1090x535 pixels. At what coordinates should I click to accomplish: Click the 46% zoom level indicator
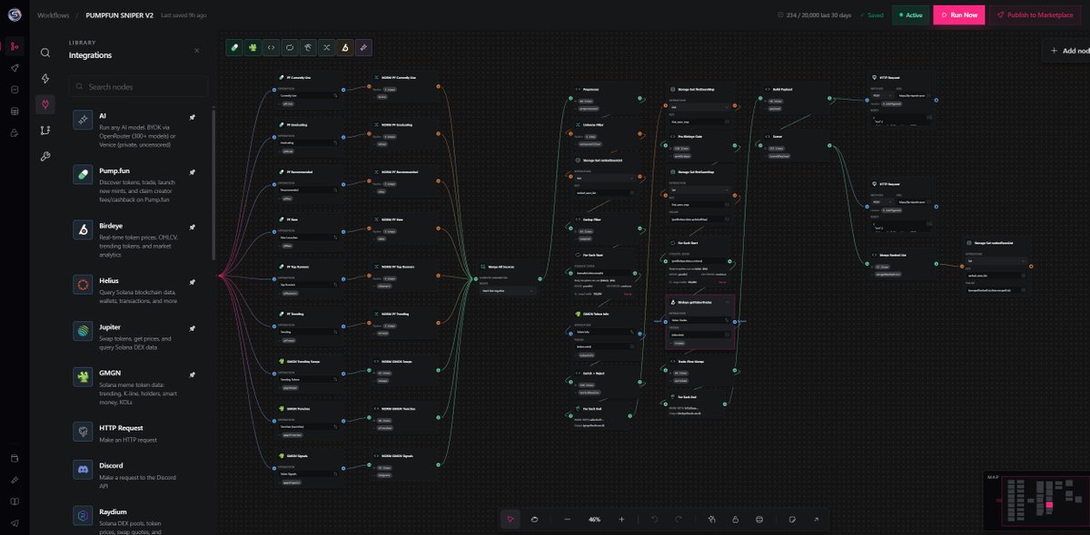tap(594, 519)
